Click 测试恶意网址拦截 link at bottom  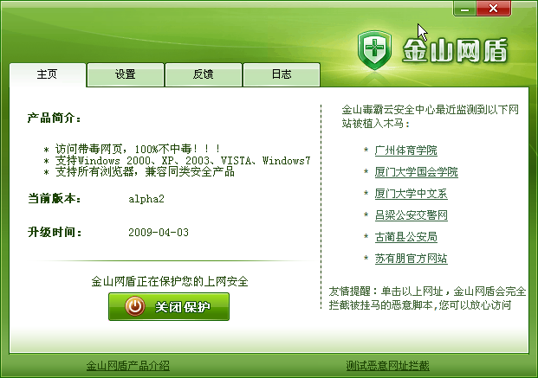387,366
